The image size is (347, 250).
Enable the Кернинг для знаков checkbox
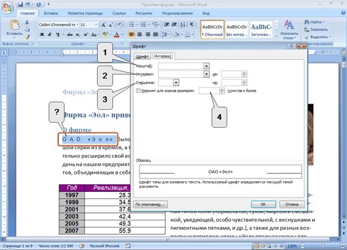pos(138,91)
